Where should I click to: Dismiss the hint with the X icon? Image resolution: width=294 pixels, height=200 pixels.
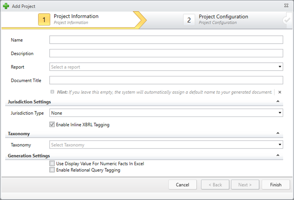coord(279,92)
